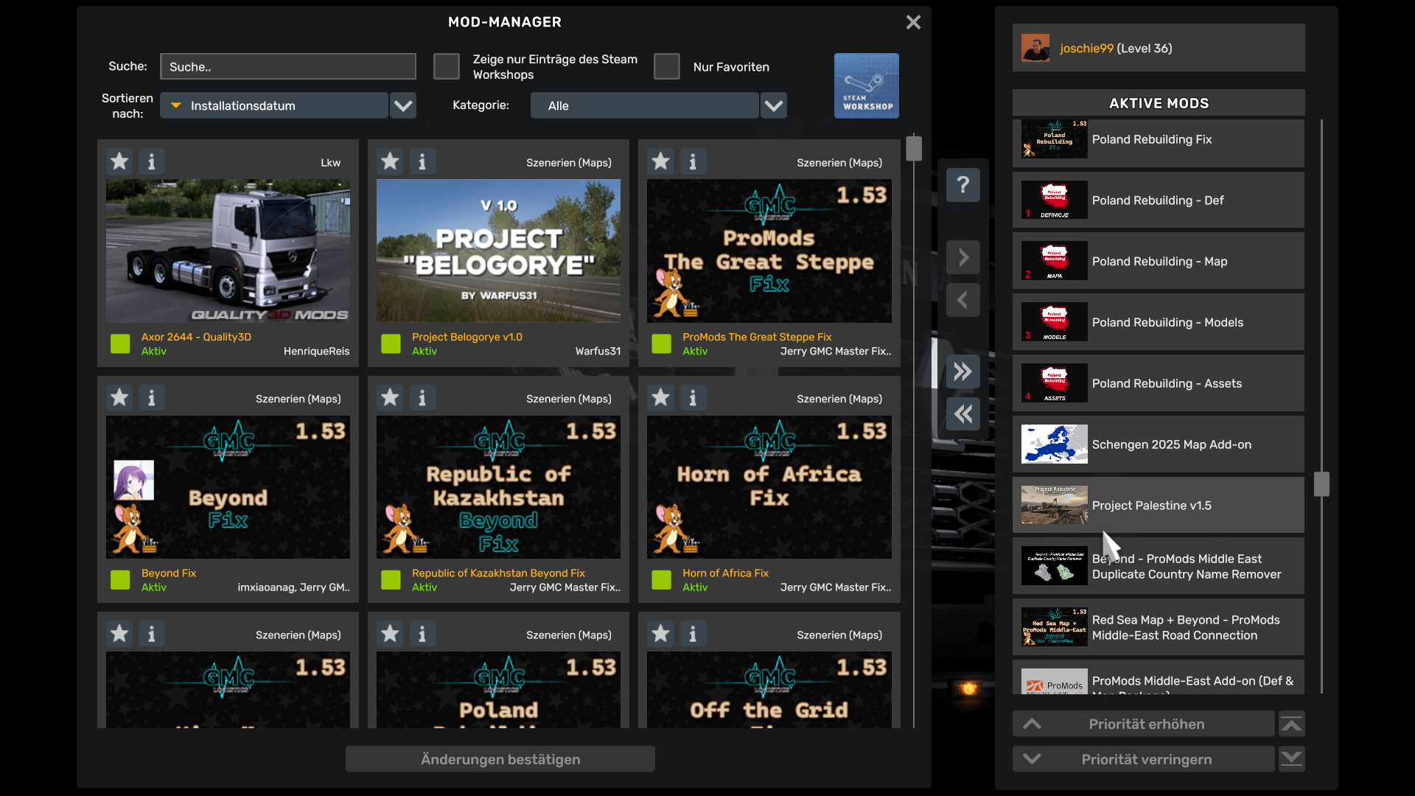Info icon for Kazakhstan Beyond Fix
The width and height of the screenshot is (1415, 796).
pyautogui.click(x=422, y=398)
